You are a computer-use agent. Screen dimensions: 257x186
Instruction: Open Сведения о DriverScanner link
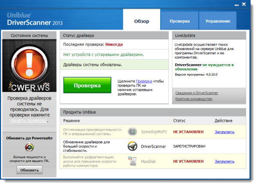(x=197, y=93)
